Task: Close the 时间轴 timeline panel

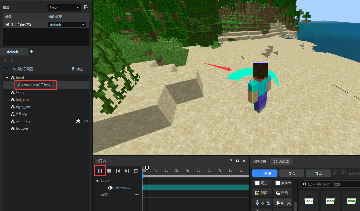Action: coord(244,161)
